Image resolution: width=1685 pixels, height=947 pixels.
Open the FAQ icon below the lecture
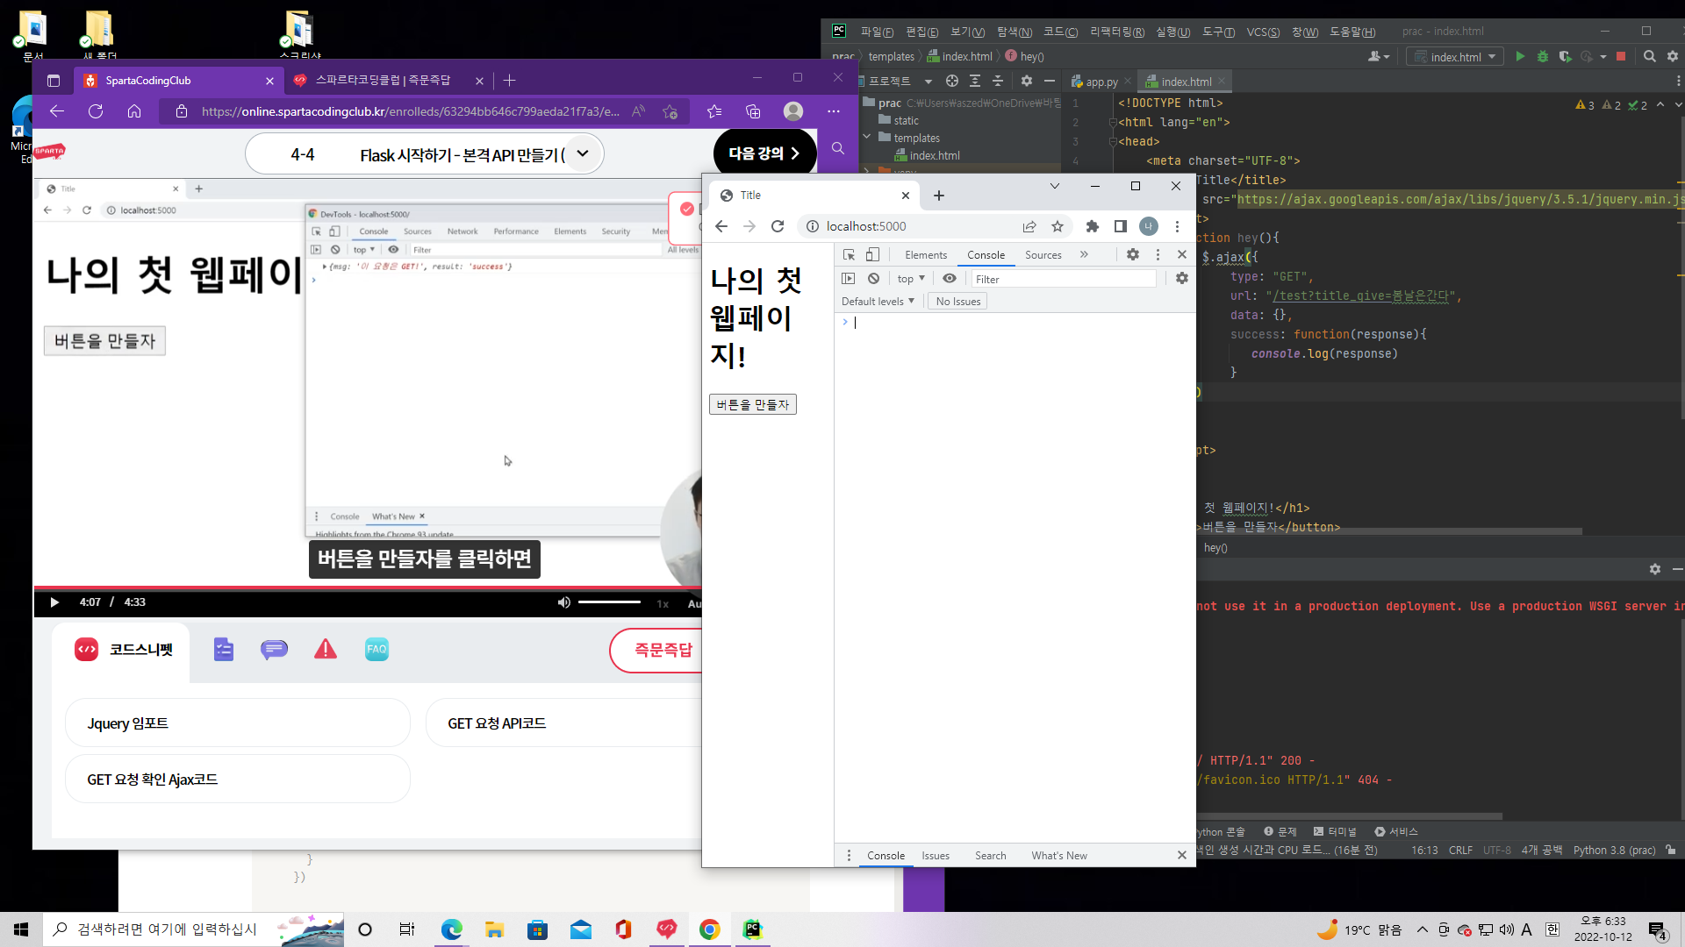(376, 650)
